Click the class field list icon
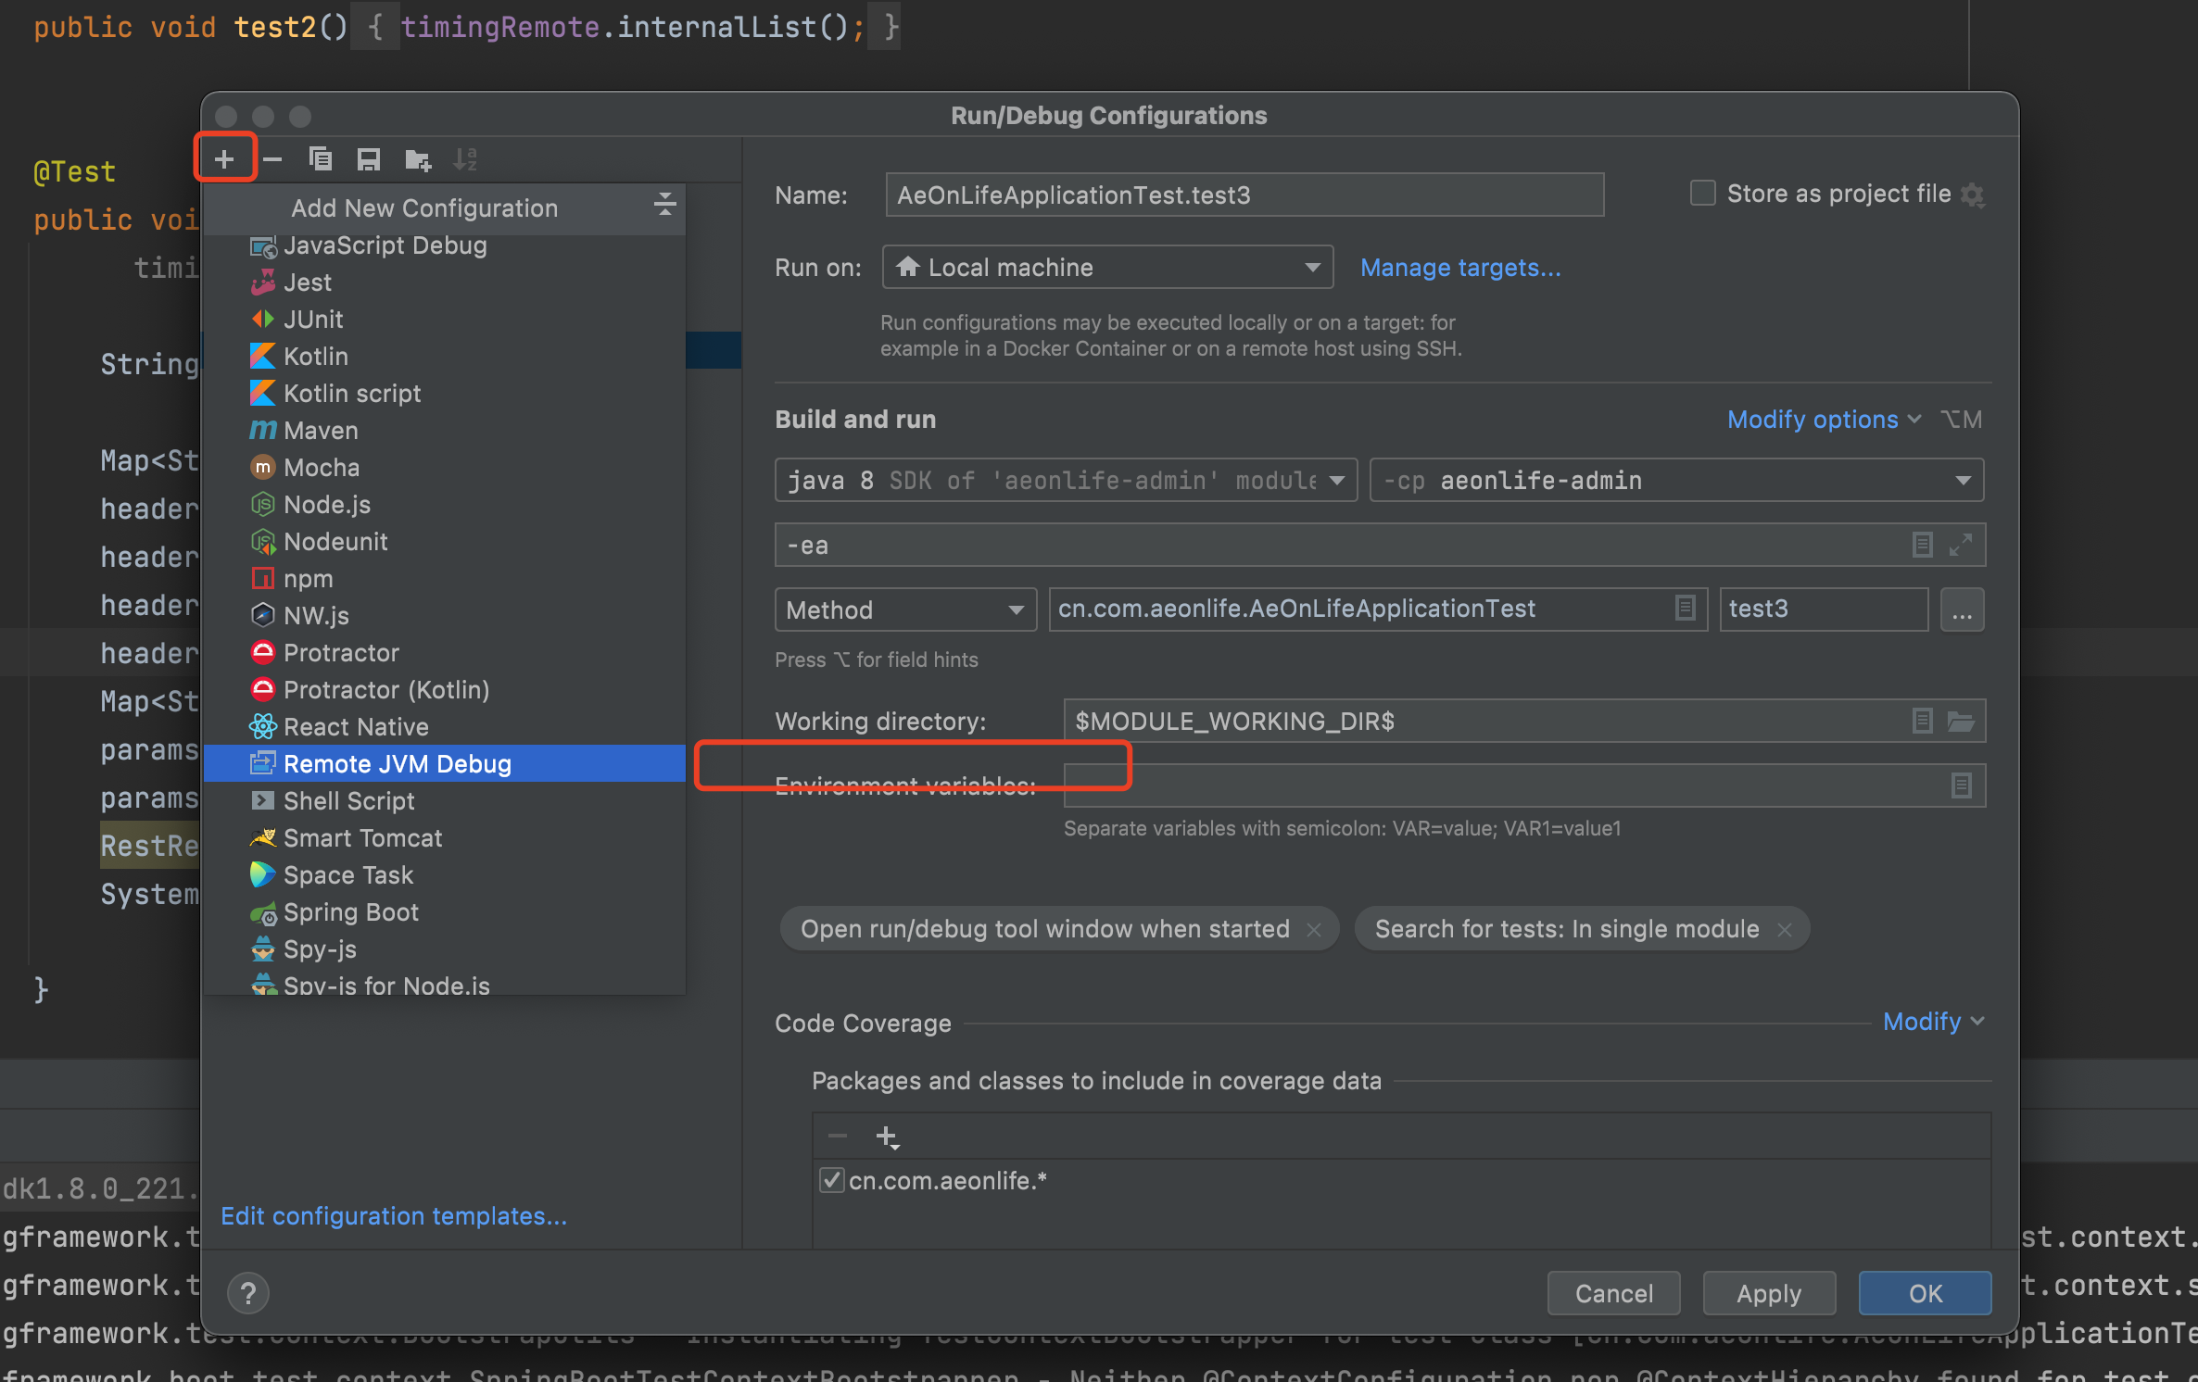Screen dimensions: 2198x1382 1685,609
